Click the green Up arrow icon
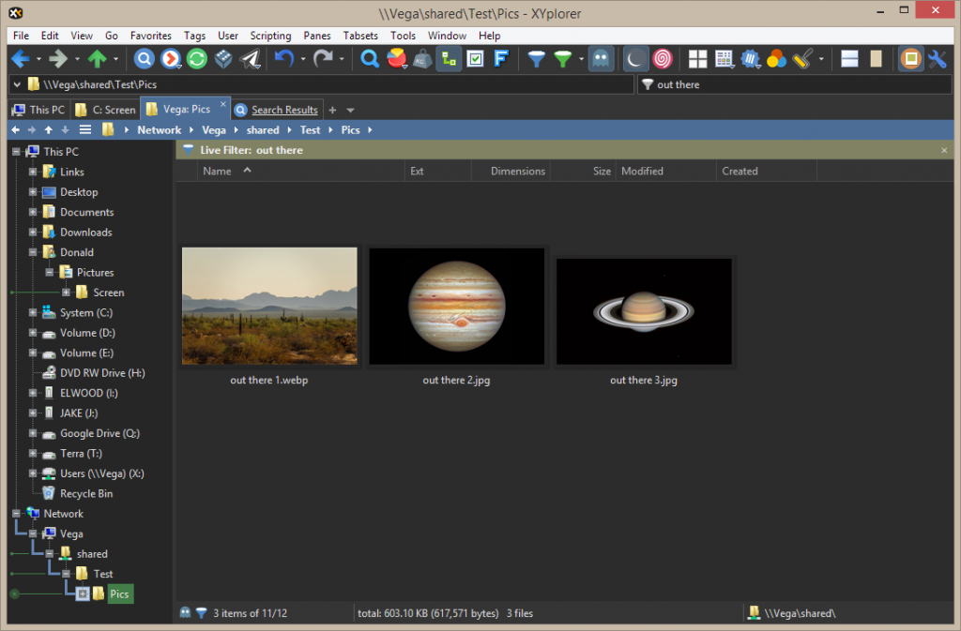The width and height of the screenshot is (961, 631). coord(97,59)
